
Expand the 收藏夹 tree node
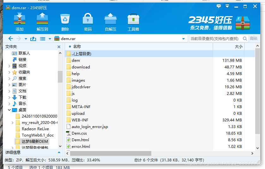tap(9, 72)
